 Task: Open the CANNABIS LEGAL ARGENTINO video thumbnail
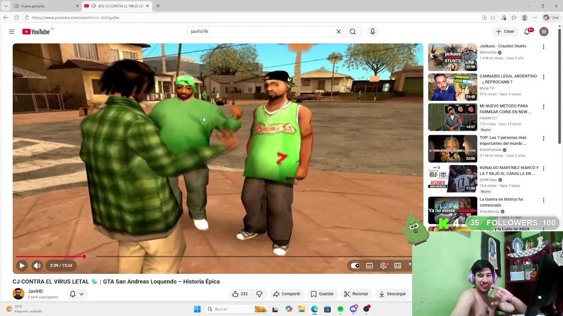click(453, 87)
